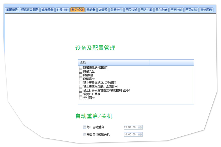
Task: Enable the 隐藏摄像头/扫描仪 checkbox
Action: pyautogui.click(x=81, y=68)
